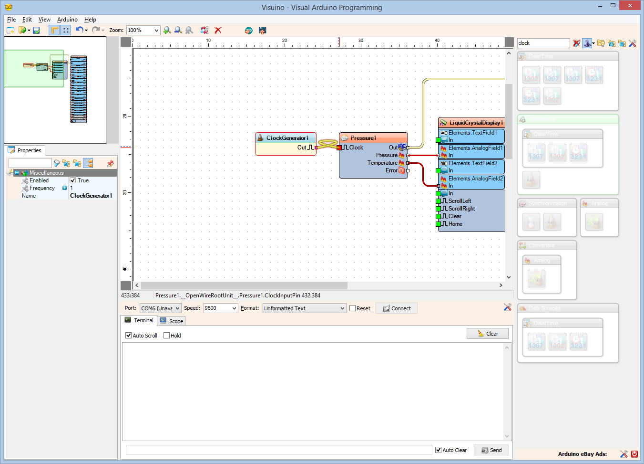The height and width of the screenshot is (464, 644).
Task: Switch to the Scope tab
Action: pos(172,321)
